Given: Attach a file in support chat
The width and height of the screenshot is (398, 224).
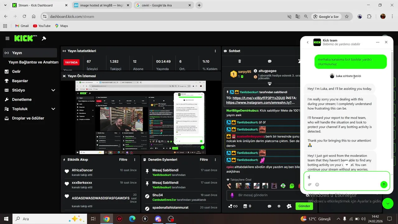Looking at the screenshot, I should 310,184.
